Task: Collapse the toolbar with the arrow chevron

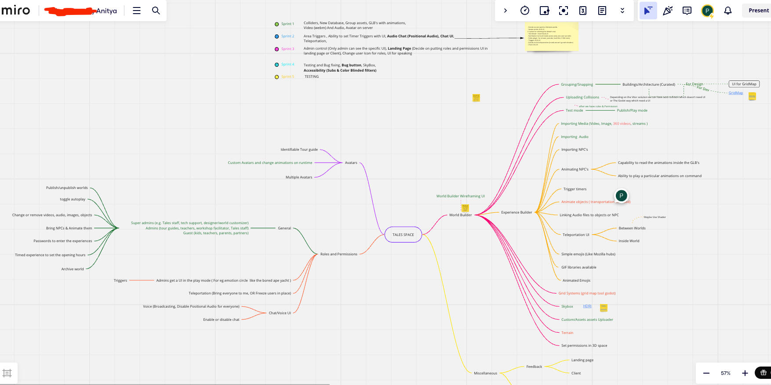Action: pyautogui.click(x=506, y=11)
